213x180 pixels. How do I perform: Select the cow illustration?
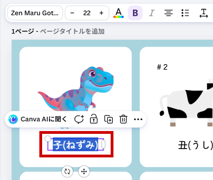186,103
